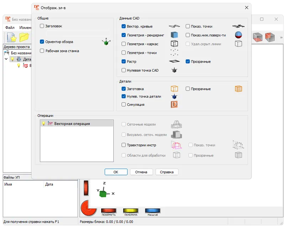Viewport: 285px width, 227px height.
Task: Click the view orientation axis icon by Ориентир обзора
Action: coord(106,42)
